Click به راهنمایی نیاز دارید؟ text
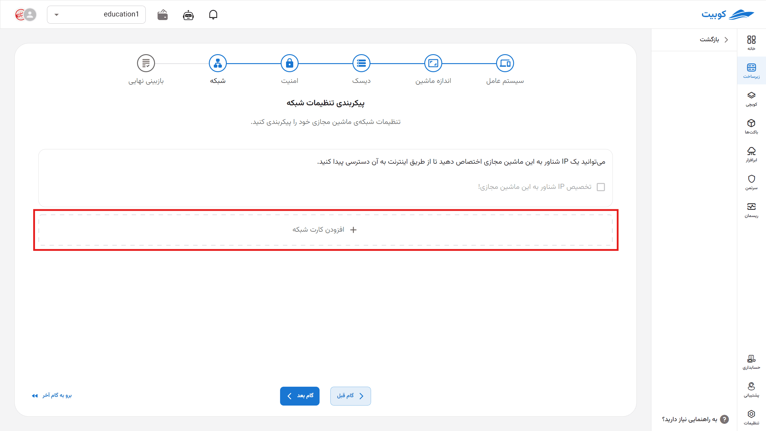 pos(690,419)
